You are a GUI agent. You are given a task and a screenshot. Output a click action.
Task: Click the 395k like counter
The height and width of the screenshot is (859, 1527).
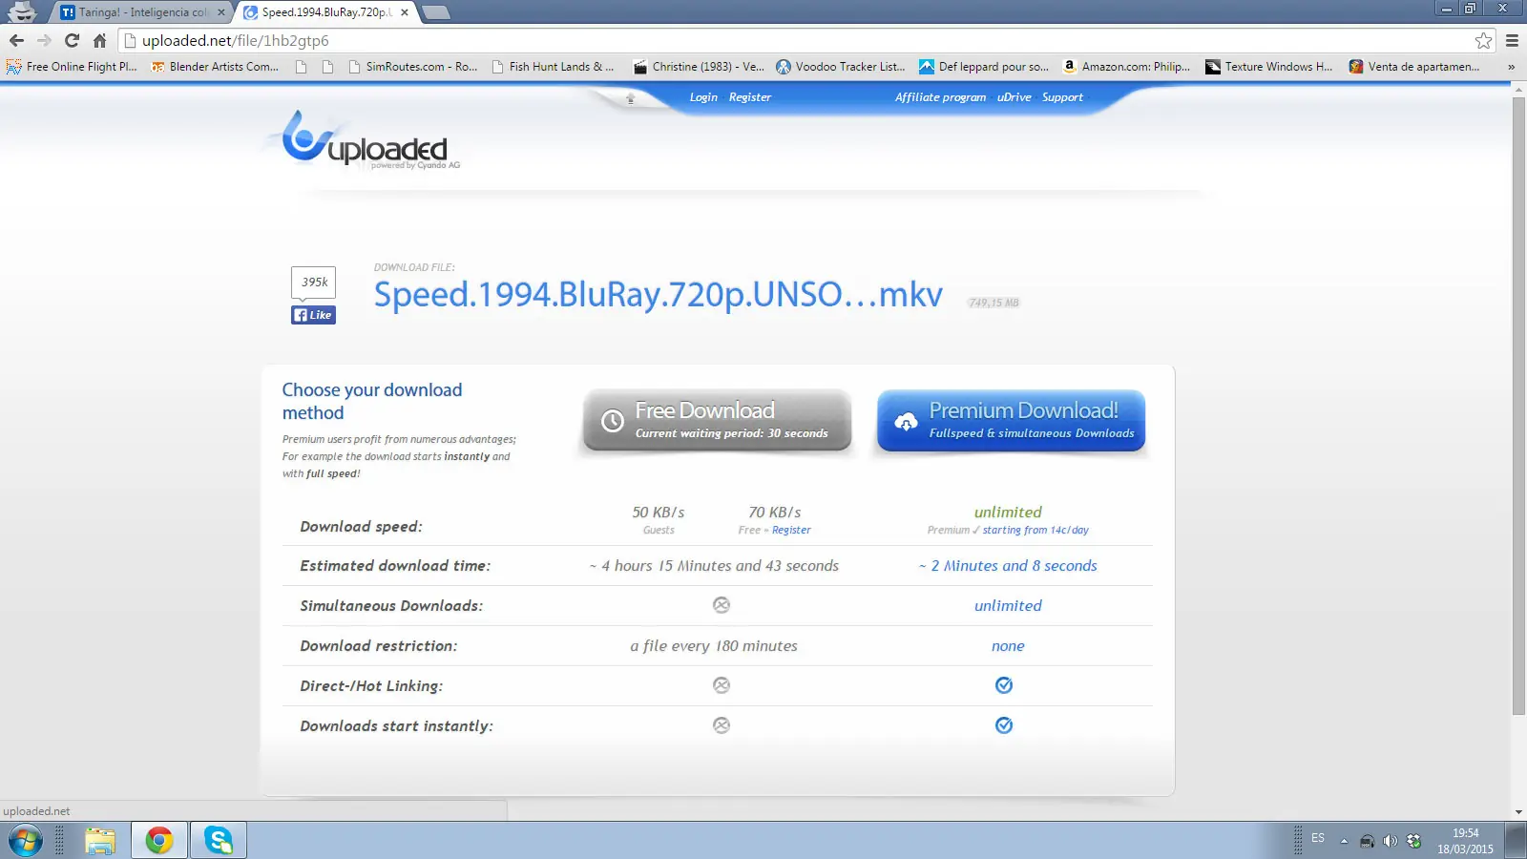tap(314, 282)
